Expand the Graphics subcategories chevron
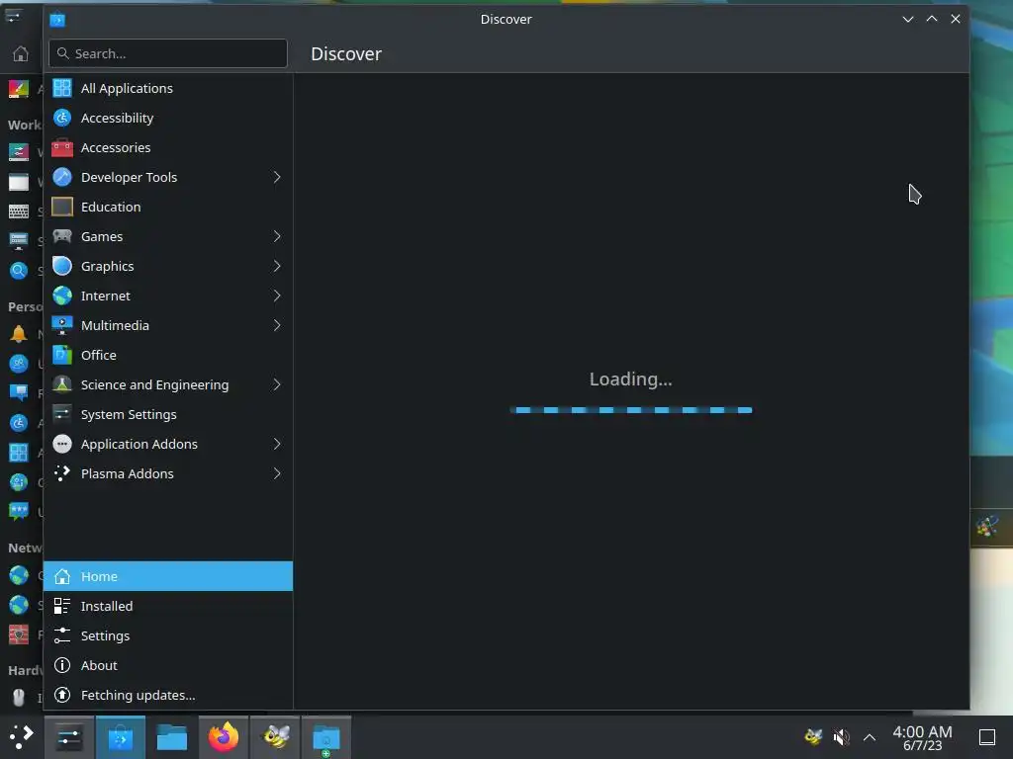This screenshot has height=759, width=1013. (x=277, y=266)
